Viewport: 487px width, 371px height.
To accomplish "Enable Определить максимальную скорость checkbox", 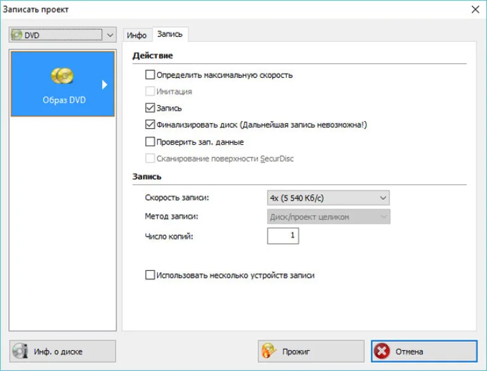I will (x=150, y=75).
